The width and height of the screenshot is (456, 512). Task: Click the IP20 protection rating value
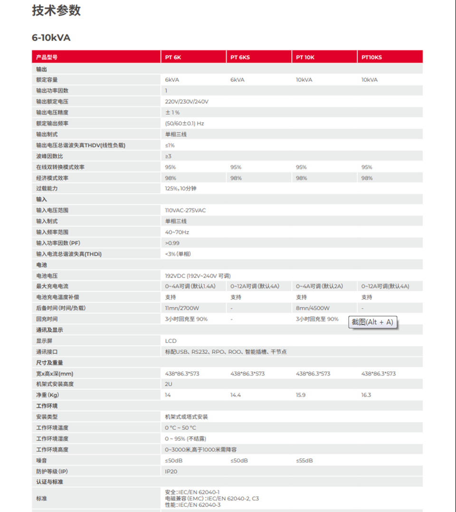click(x=171, y=472)
